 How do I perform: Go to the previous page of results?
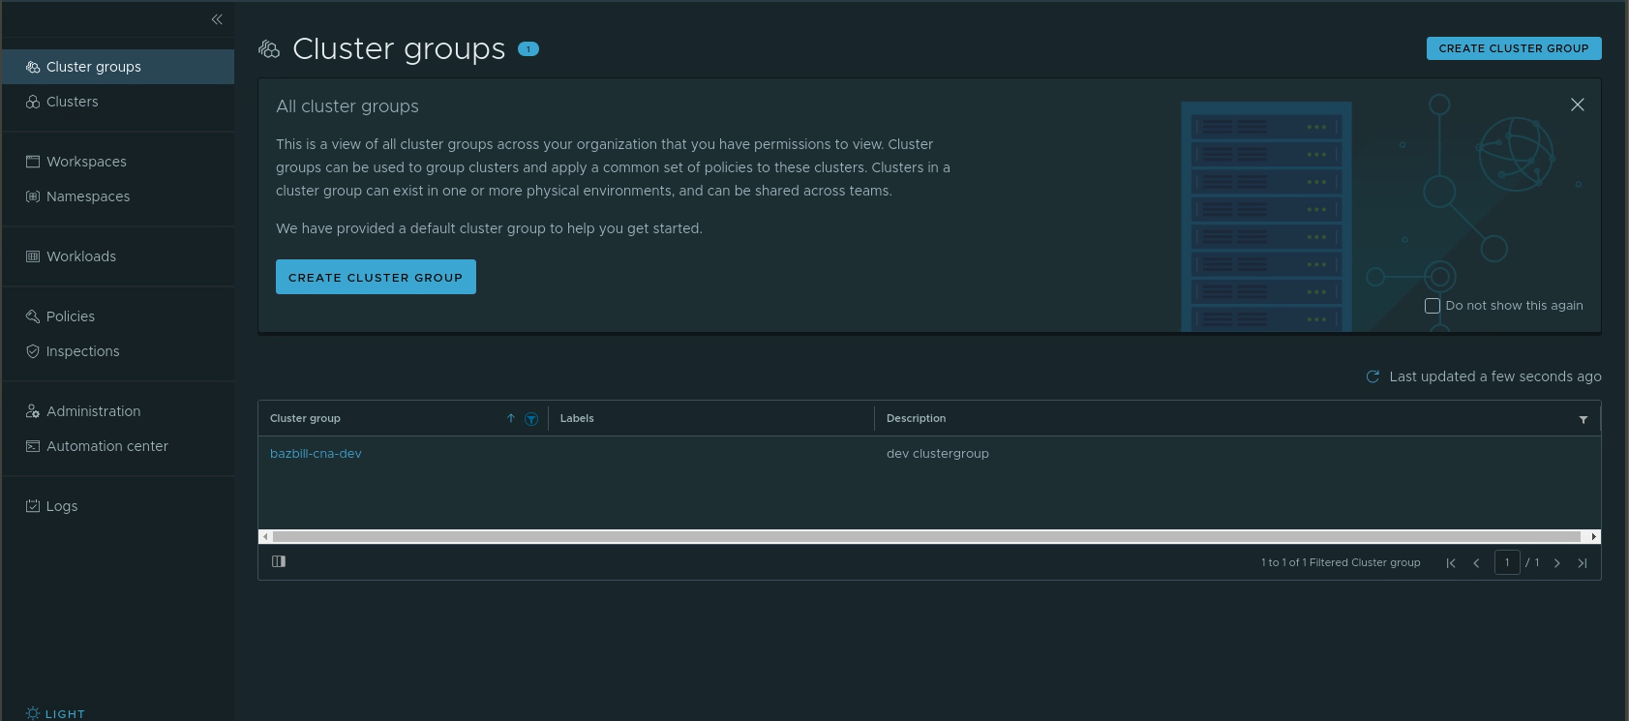point(1477,563)
